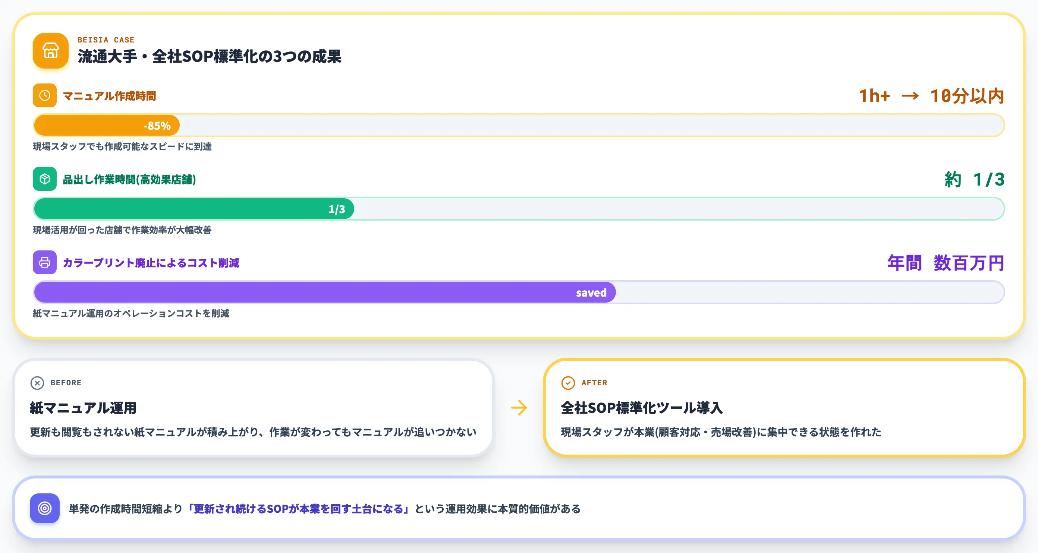Click the 紙マニュアル運用 card title

pos(83,408)
